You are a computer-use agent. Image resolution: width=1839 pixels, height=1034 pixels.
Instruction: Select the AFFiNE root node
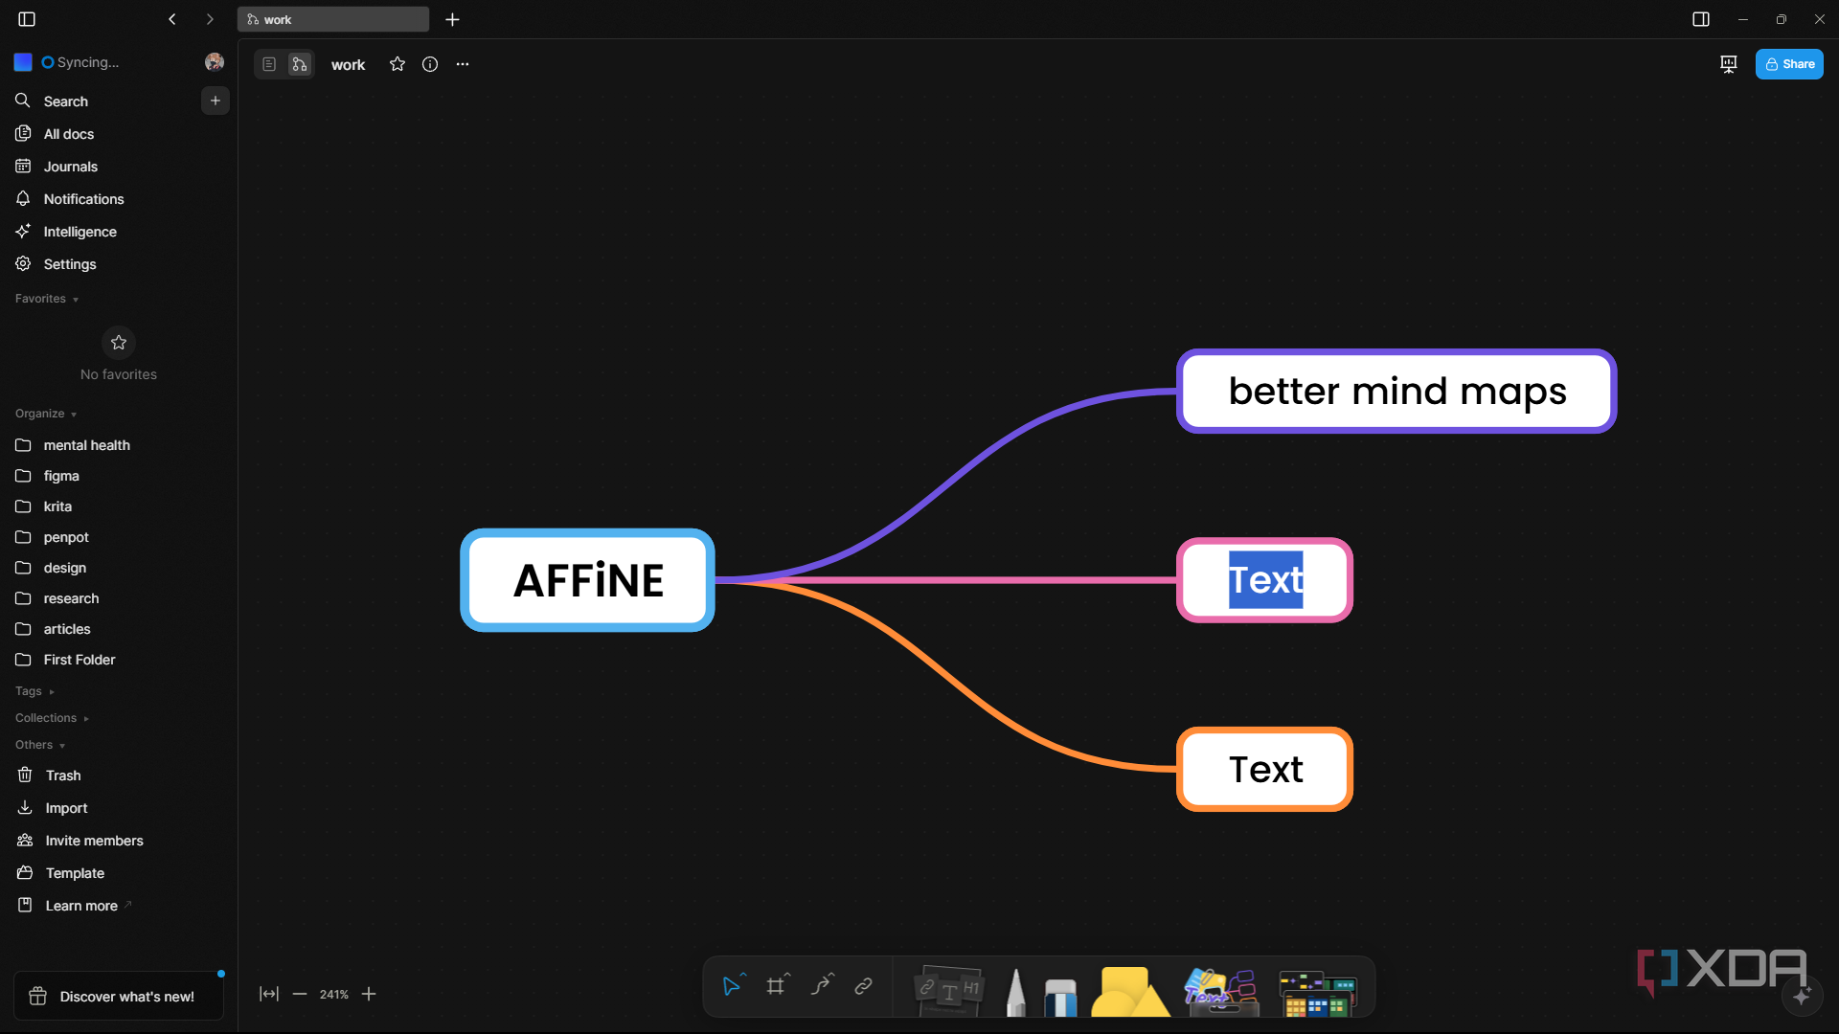pos(588,580)
